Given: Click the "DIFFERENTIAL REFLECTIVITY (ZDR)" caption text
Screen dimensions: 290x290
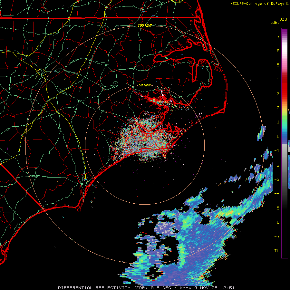Looking at the screenshot, I should (103, 288).
